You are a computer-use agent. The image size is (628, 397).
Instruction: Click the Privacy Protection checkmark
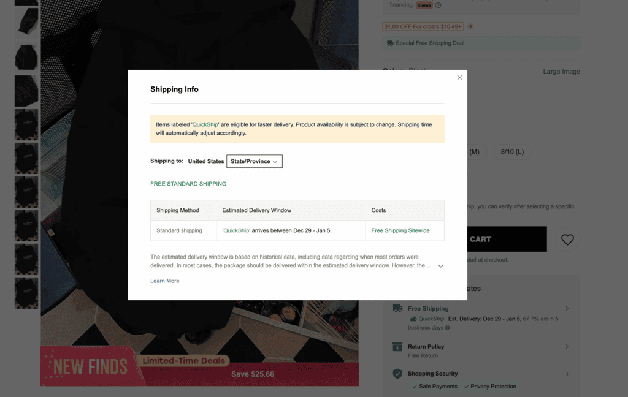coord(466,386)
